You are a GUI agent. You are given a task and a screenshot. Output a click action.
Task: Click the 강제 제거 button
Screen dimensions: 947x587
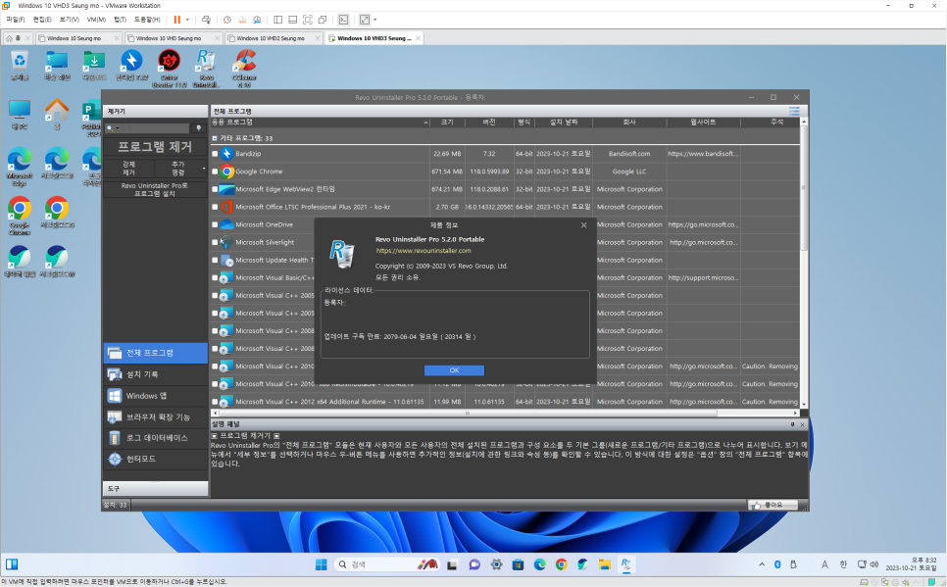129,169
